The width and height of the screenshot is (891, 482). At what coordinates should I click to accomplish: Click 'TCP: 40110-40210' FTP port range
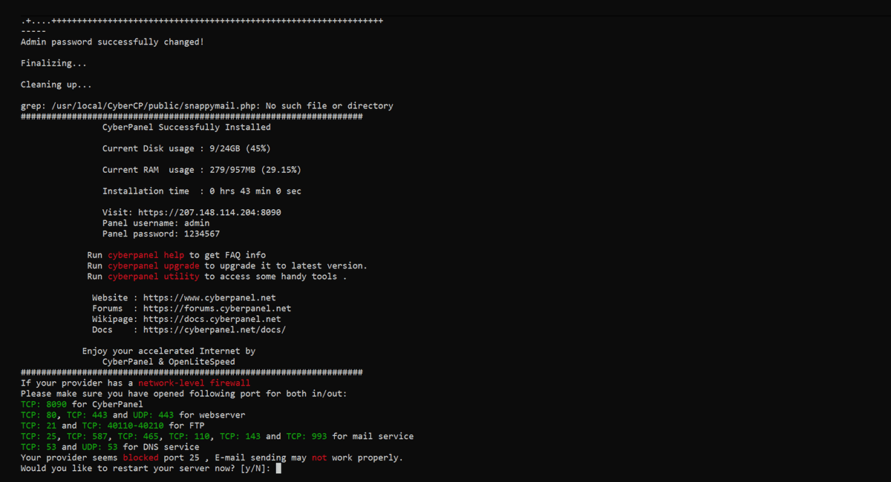[x=123, y=426]
